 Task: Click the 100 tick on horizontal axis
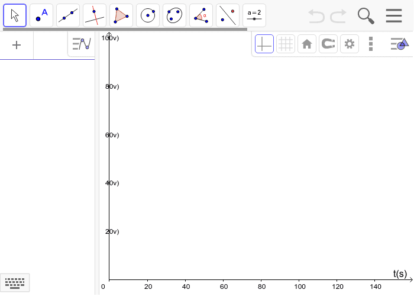300,287
